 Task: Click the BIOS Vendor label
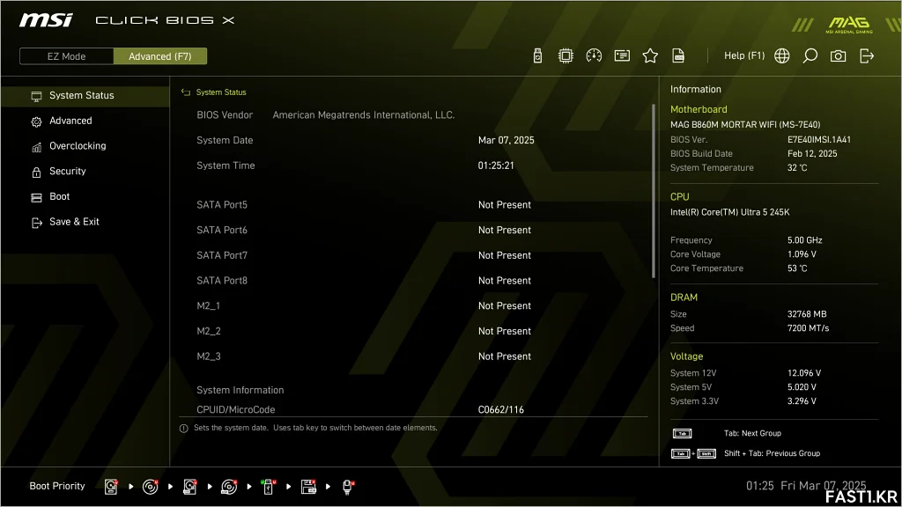[225, 115]
